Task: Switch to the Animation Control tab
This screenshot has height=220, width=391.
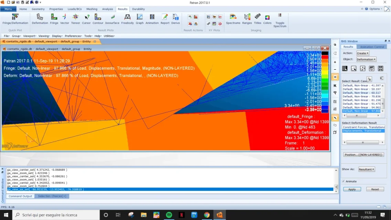Action: (372, 47)
